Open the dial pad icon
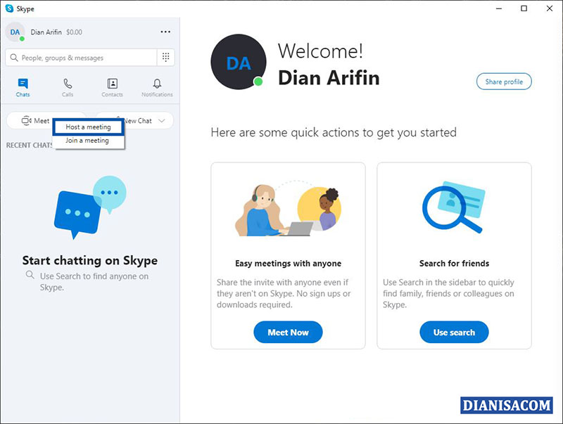This screenshot has height=424, width=563. 165,58
